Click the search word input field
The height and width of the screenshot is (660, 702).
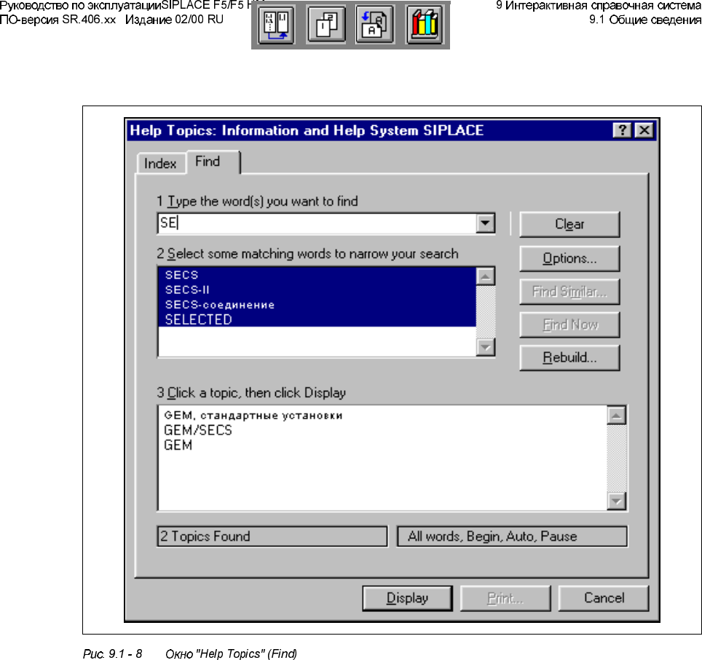coord(317,223)
